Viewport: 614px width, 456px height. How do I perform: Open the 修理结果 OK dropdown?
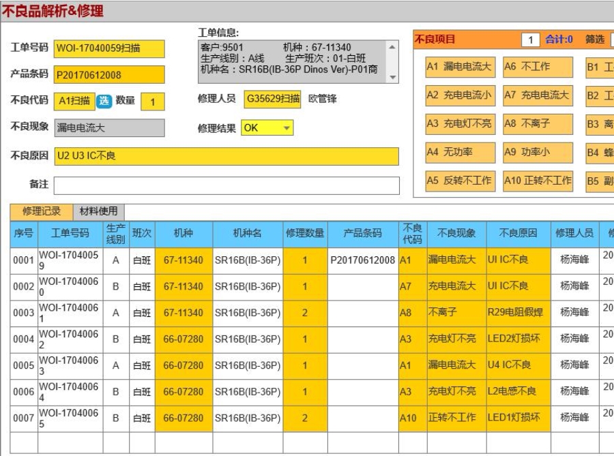coord(267,127)
